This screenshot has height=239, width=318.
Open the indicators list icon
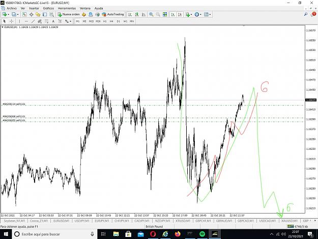point(187,14)
